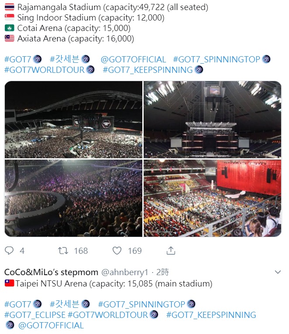Open #GOT7_KEEPSPINNING hashtag above the photos

pyautogui.click(x=148, y=70)
